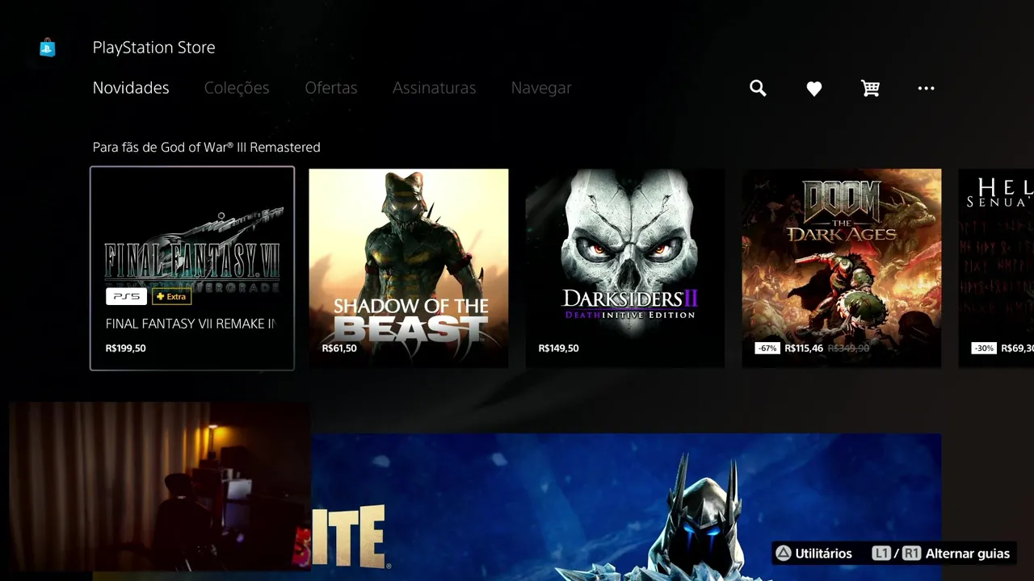Image resolution: width=1034 pixels, height=581 pixels.
Task: Go to the Navegar tab
Action: pyautogui.click(x=541, y=88)
